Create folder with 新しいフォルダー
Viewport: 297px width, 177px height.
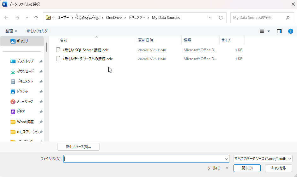[38, 31]
